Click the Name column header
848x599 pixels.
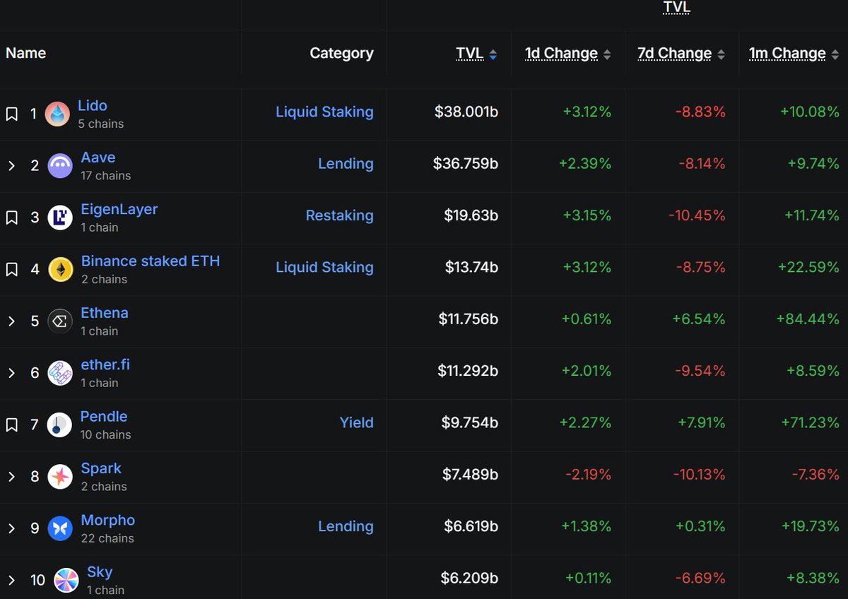(x=26, y=54)
